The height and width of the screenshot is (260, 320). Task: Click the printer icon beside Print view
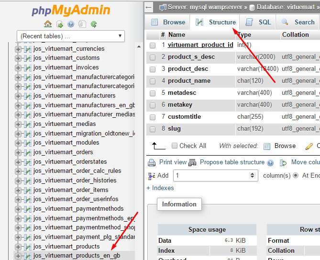[x=152, y=163]
